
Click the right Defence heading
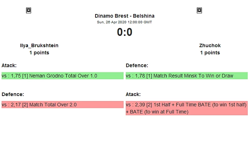point(137,65)
